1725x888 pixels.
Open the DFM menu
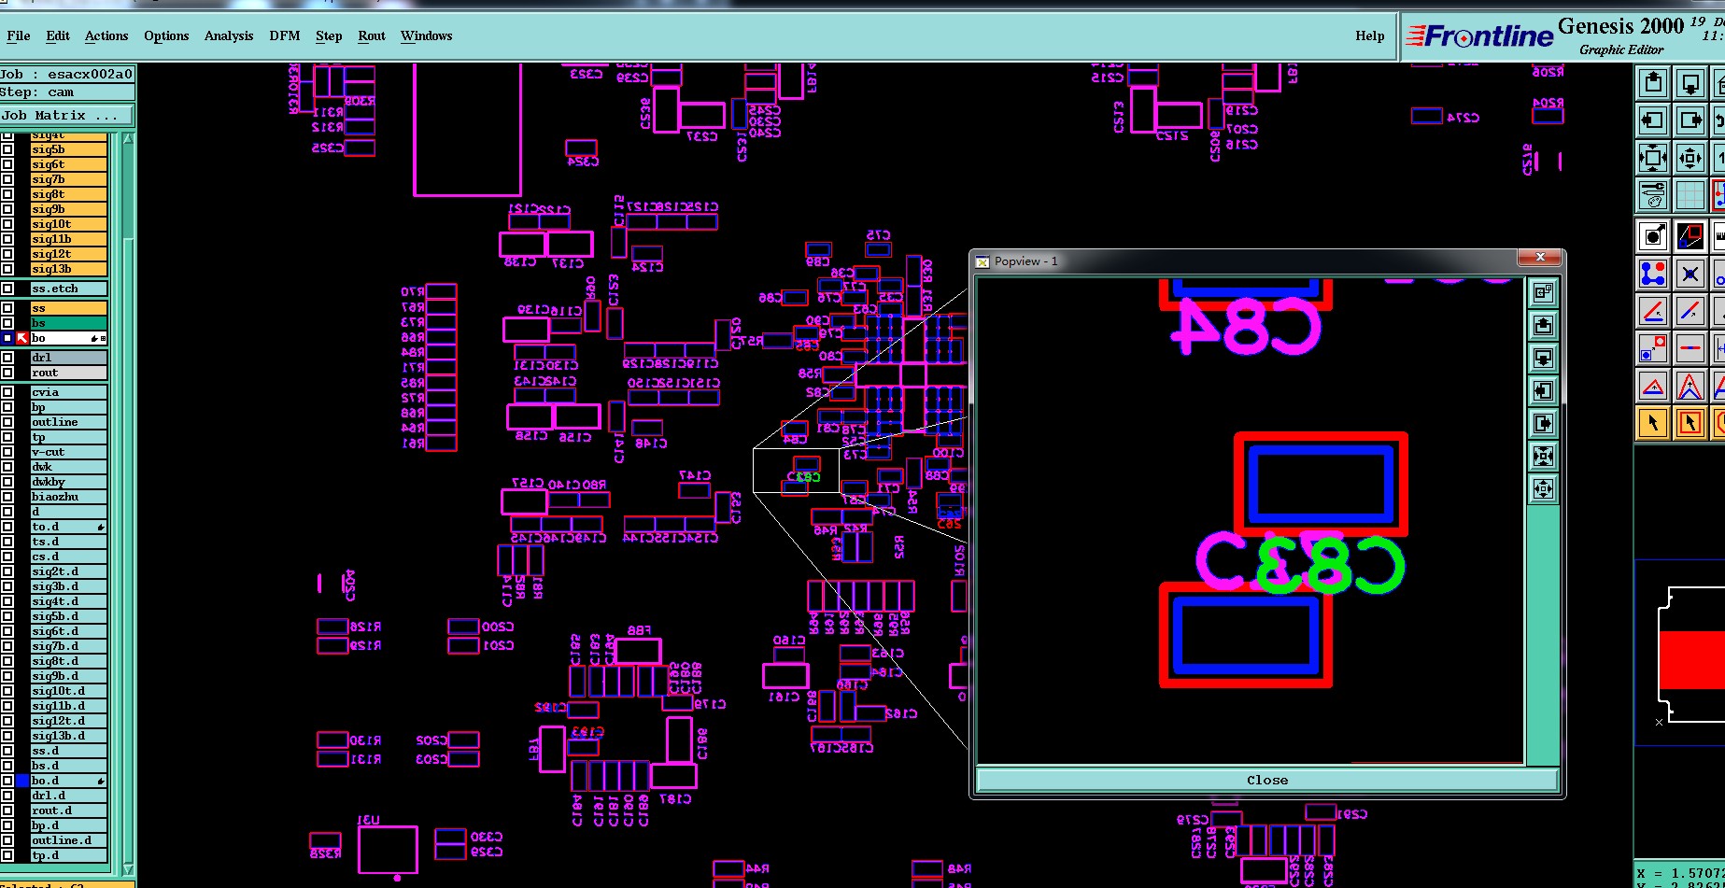pyautogui.click(x=285, y=35)
